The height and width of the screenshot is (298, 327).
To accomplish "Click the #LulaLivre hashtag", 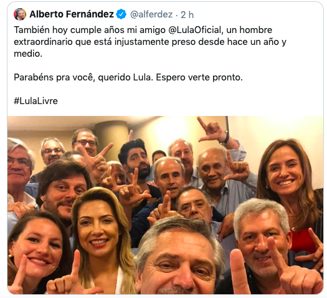I will click(36, 101).
